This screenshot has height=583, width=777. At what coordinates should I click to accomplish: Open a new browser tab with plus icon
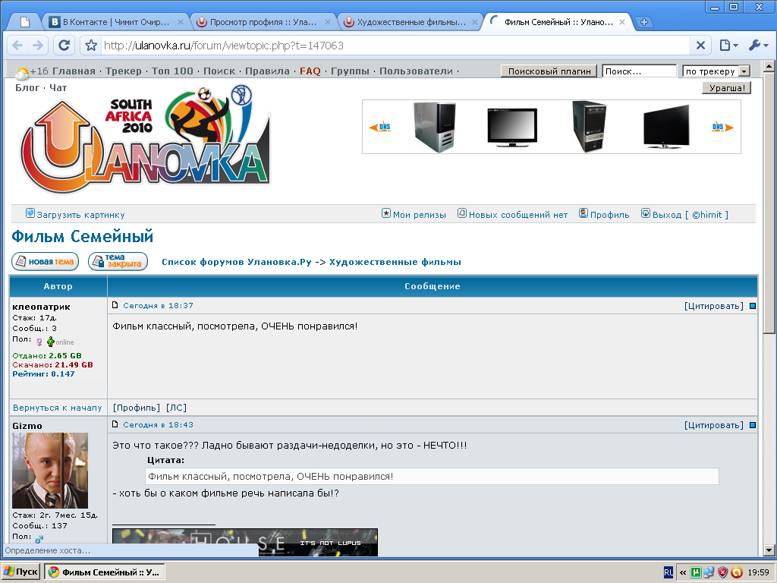click(644, 22)
